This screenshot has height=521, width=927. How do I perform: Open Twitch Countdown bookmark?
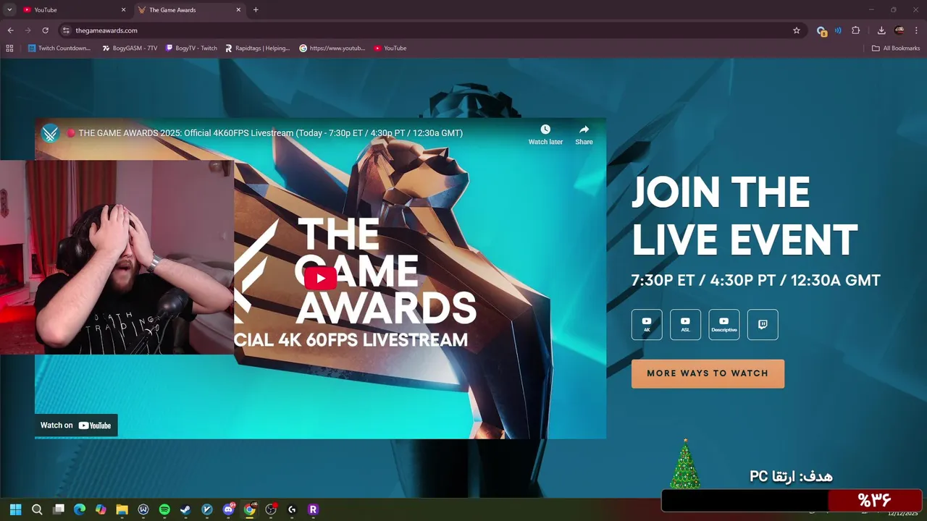click(x=59, y=48)
